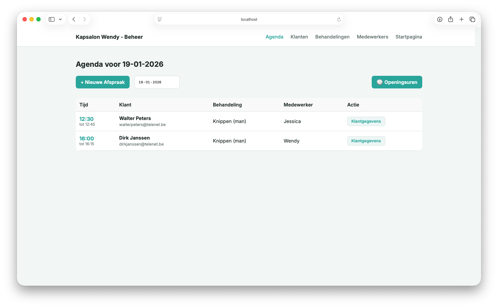Show the tab overview icon

pos(472,19)
